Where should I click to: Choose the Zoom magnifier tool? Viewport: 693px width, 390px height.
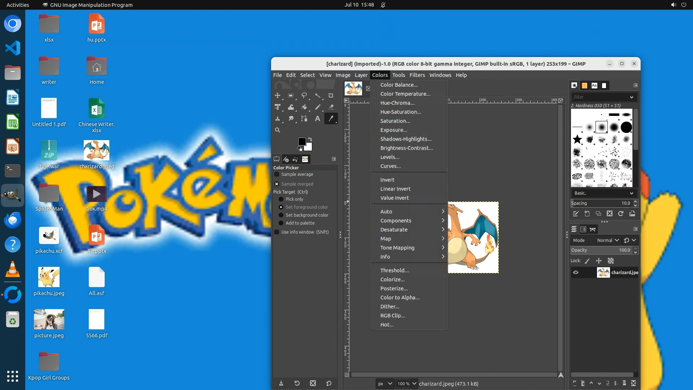(x=278, y=130)
